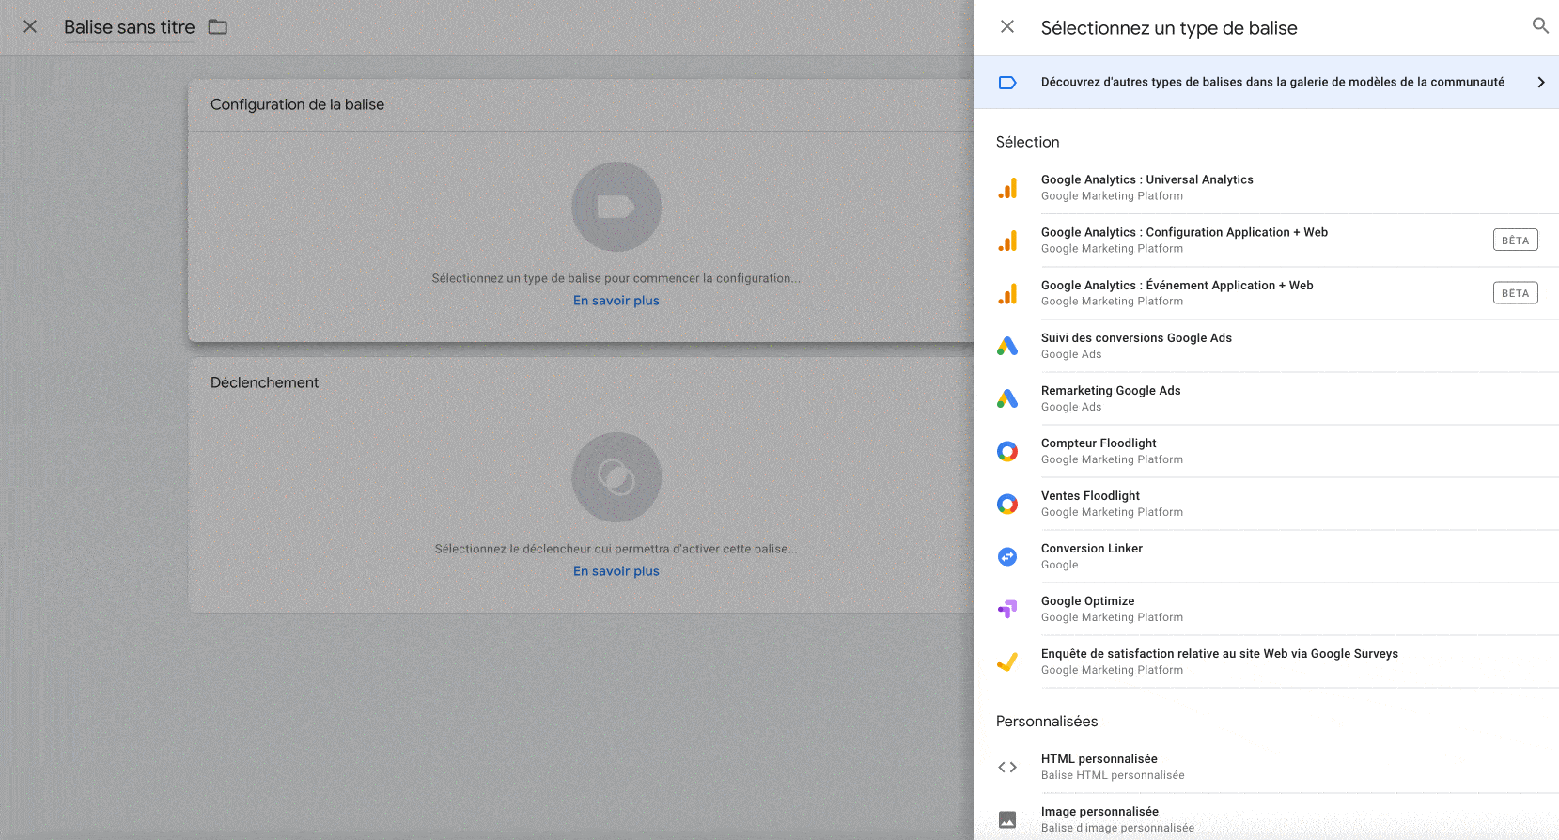Click BÊTA badge on Événement Application + Web
Image resolution: width=1559 pixels, height=840 pixels.
(1515, 293)
